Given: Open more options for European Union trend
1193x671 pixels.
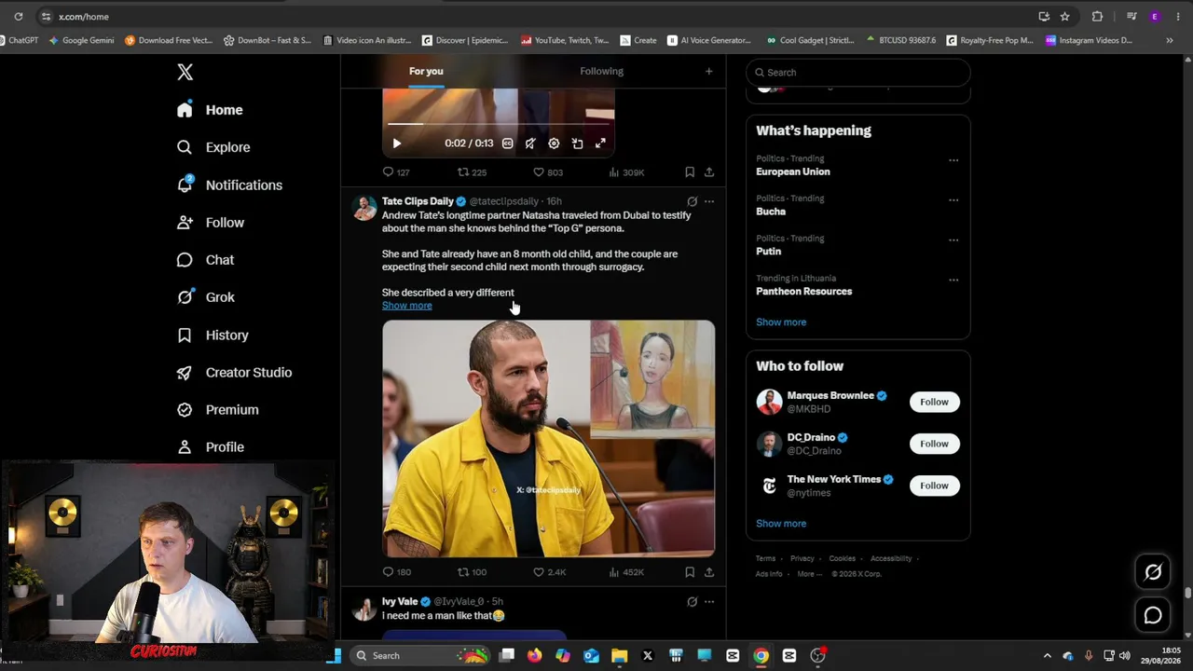Looking at the screenshot, I should (953, 160).
